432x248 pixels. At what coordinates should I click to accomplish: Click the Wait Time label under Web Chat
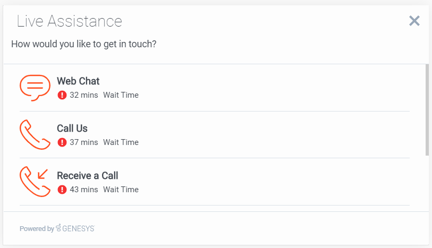(x=121, y=96)
